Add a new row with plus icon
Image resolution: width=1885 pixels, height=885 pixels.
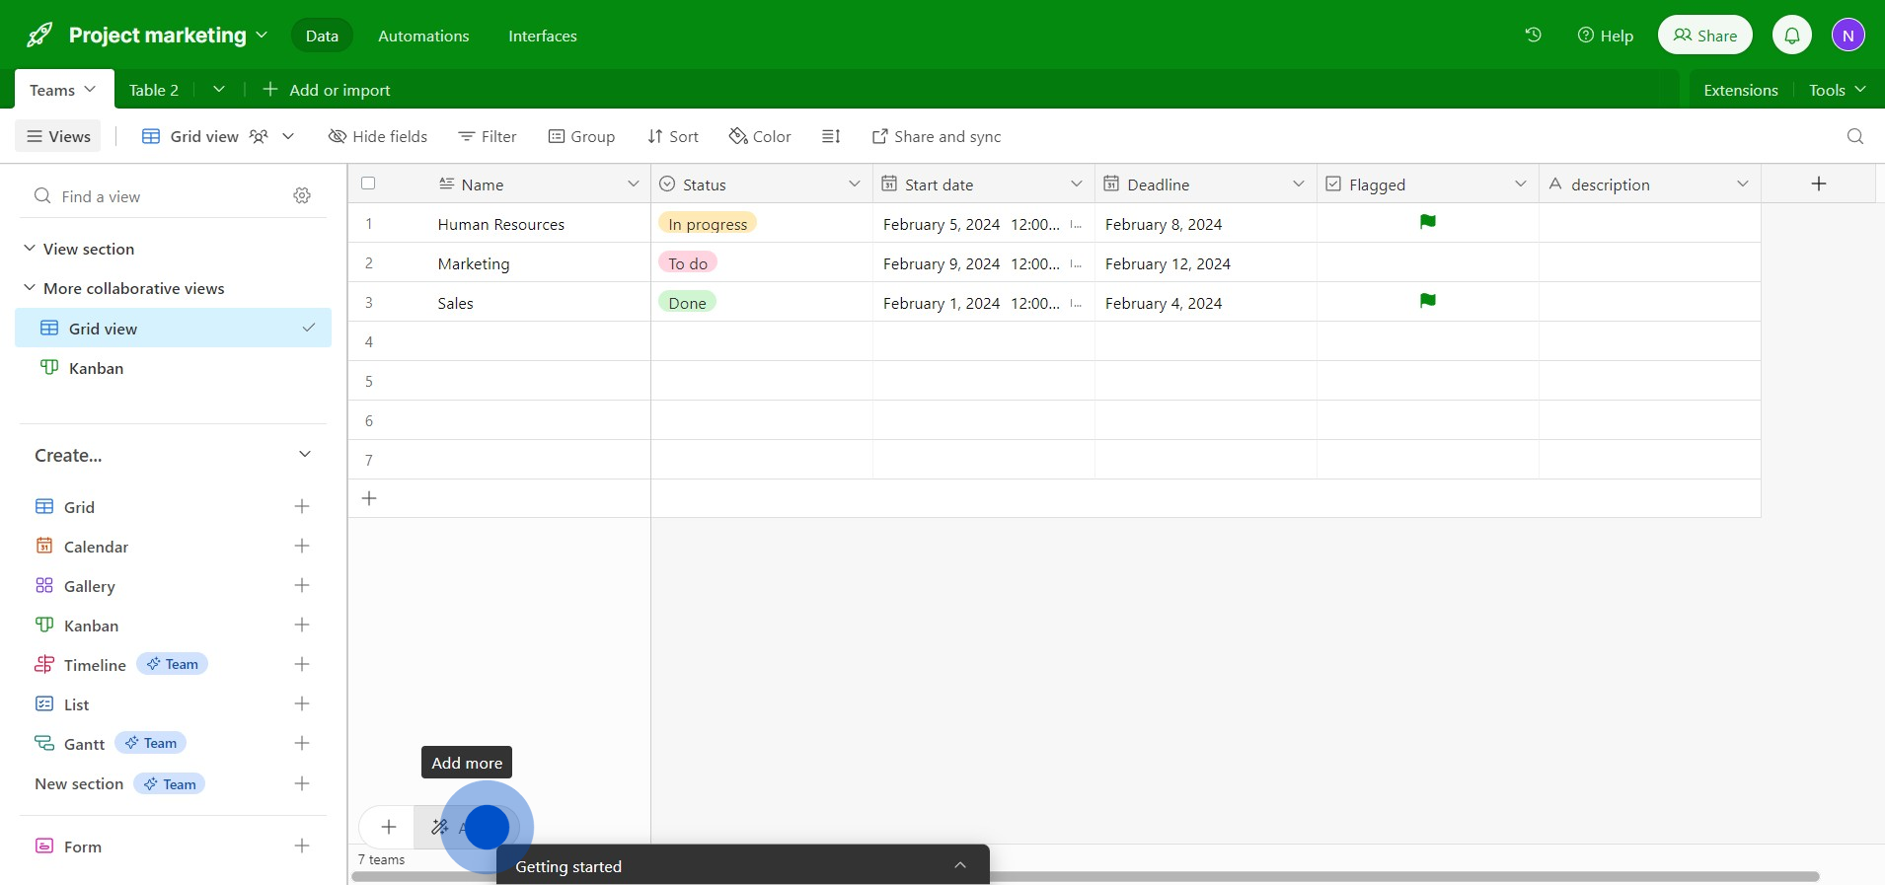(x=370, y=499)
